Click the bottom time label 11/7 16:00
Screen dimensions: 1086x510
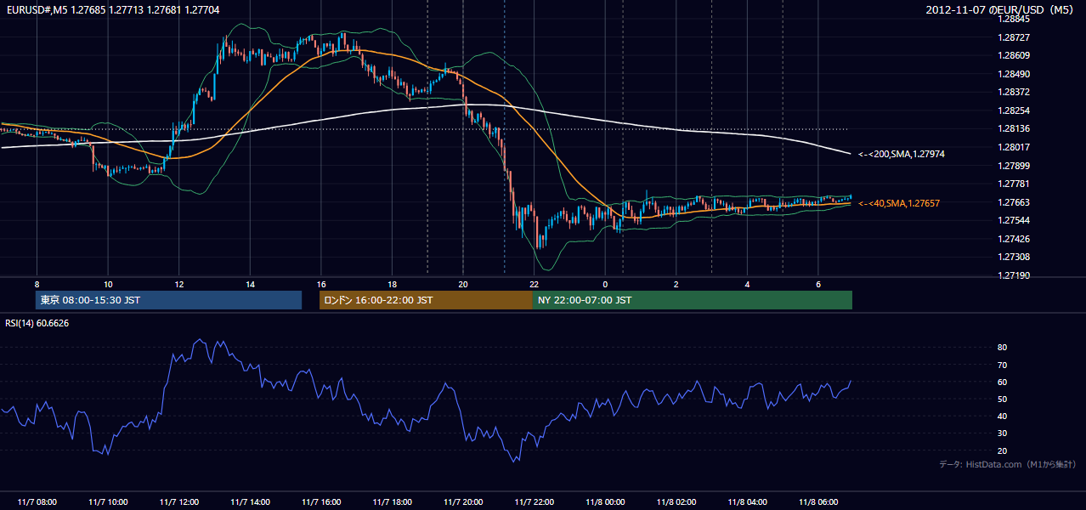pos(321,502)
